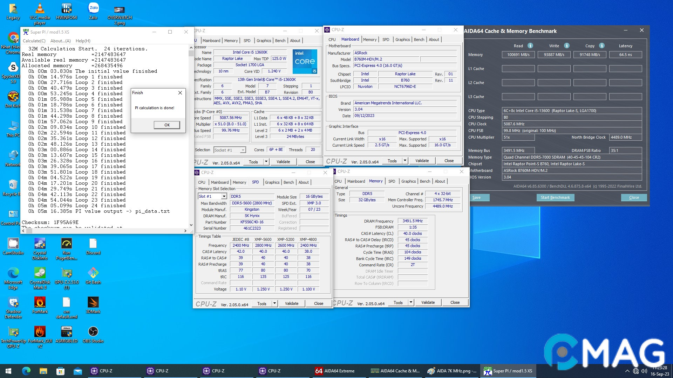Click Super PI horizontal scrollbar right arrow
This screenshot has width=673, height=378.
tap(185, 231)
